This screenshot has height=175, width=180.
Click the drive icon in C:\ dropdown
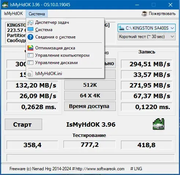(x=121, y=28)
